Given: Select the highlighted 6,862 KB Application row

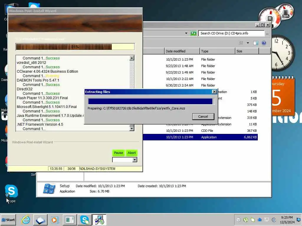Looking at the screenshot, I should [x=200, y=137].
